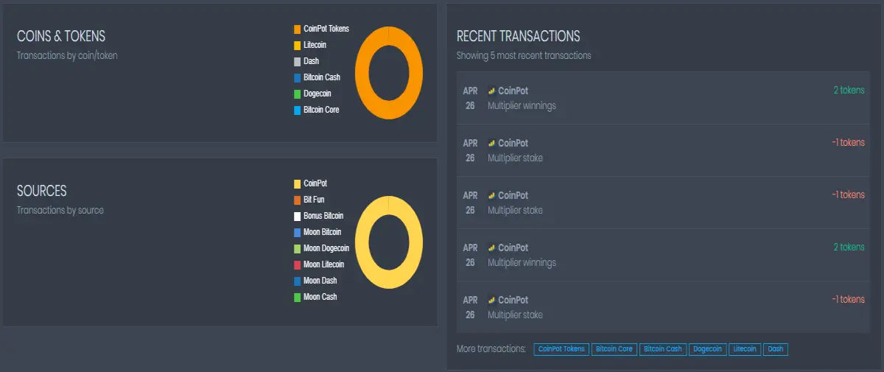The height and width of the screenshot is (372, 884).
Task: Click the Dogecoin green legend swatch
Action: tap(297, 94)
